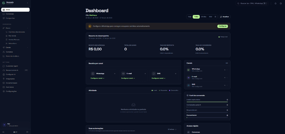The image size is (285, 134).
Task: Click the Tempo real status indicator
Action: (x=223, y=37)
